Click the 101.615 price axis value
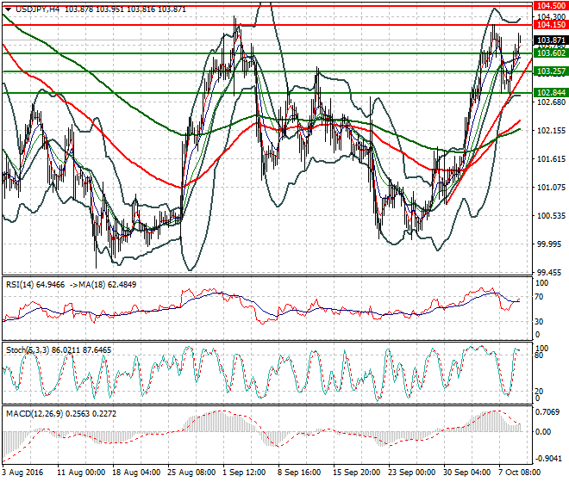Screen dimensions: 569x482 tap(551, 158)
